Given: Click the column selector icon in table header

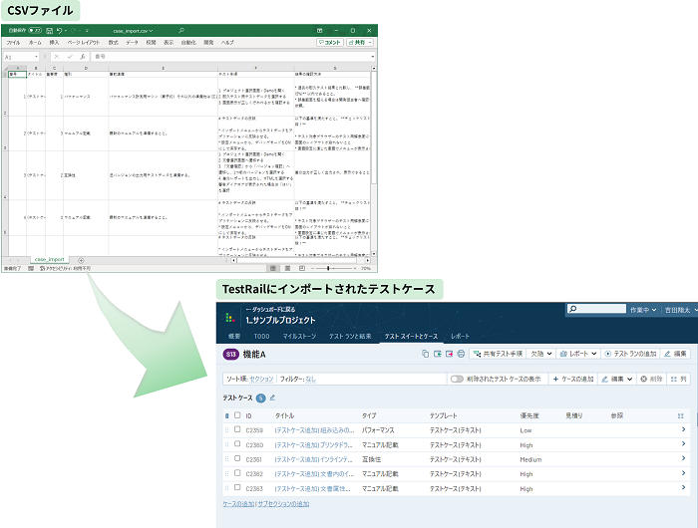Looking at the screenshot, I should tap(680, 415).
